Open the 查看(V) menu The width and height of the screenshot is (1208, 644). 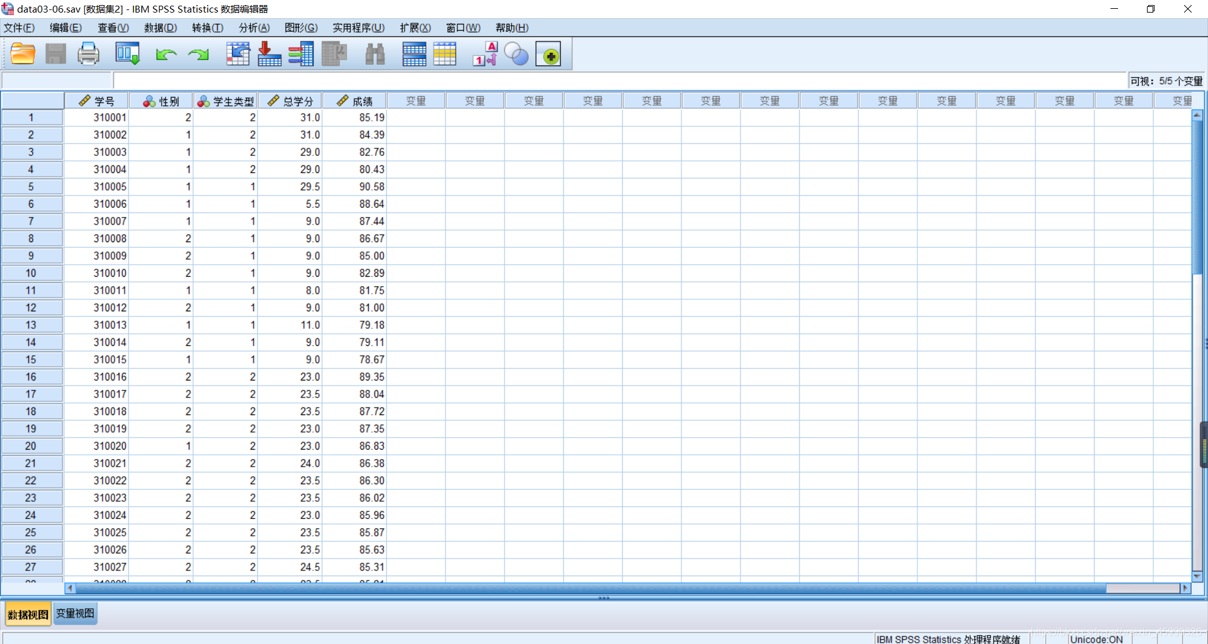pyautogui.click(x=113, y=28)
